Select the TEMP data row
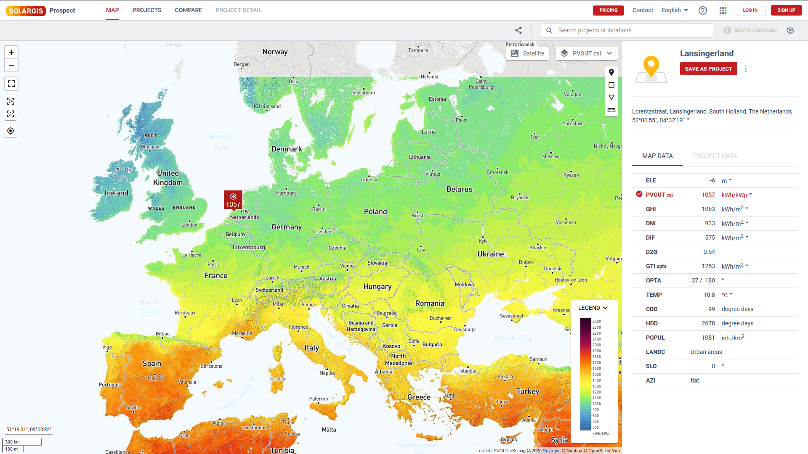This screenshot has height=454, width=808. 715,295
